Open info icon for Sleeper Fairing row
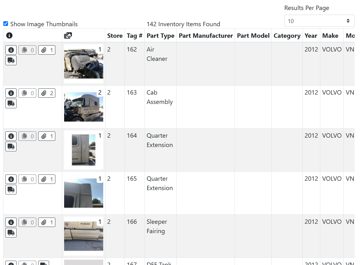Screen dimensions: 360x265 [x=11, y=222]
